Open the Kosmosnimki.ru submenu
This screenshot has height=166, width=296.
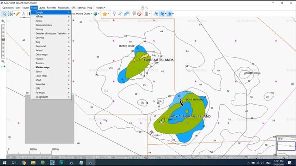pos(51,25)
